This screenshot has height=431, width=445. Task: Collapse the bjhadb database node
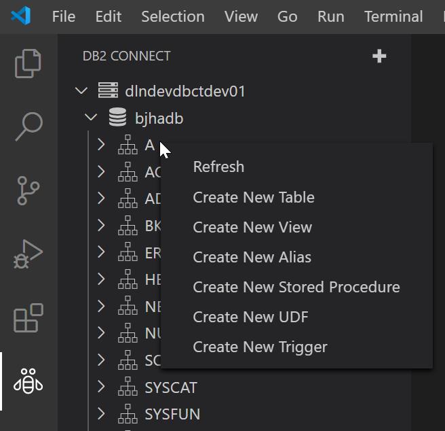(91, 117)
